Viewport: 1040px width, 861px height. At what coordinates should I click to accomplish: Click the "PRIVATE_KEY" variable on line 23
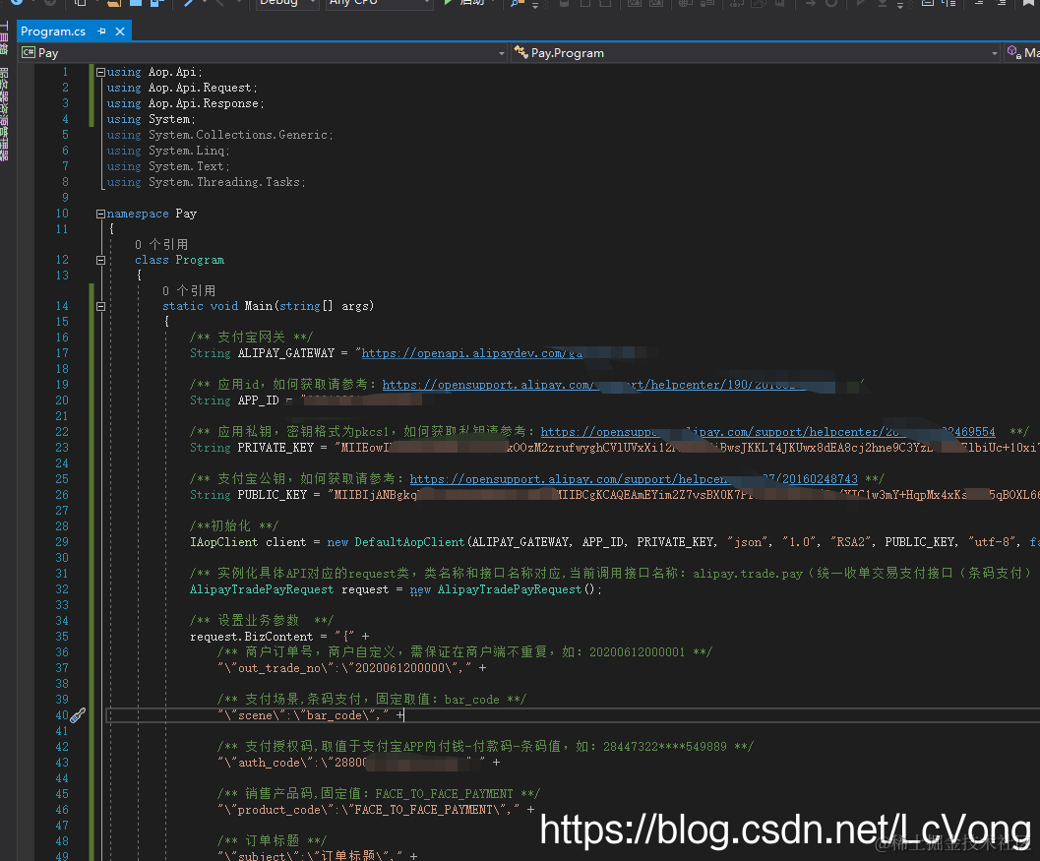[275, 448]
